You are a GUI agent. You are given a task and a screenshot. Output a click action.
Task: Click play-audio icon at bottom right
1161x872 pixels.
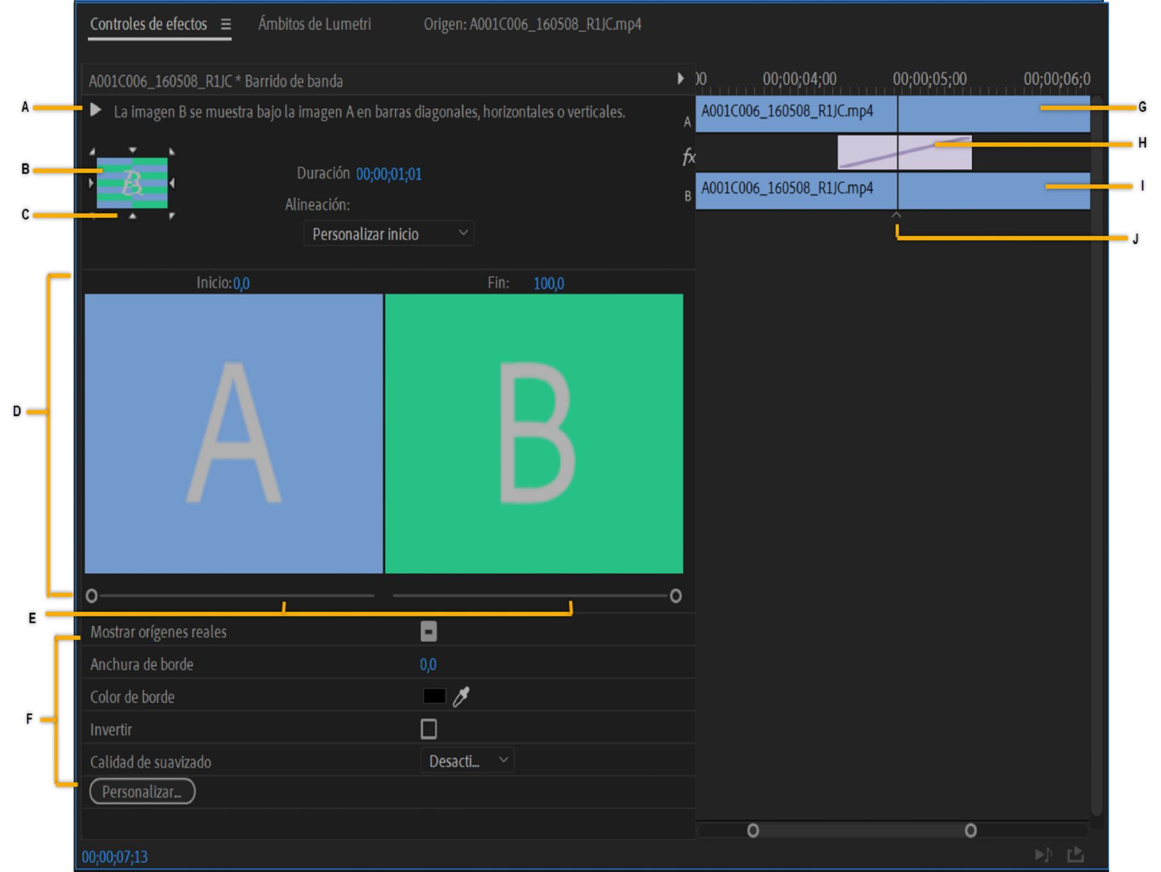[x=1042, y=854]
